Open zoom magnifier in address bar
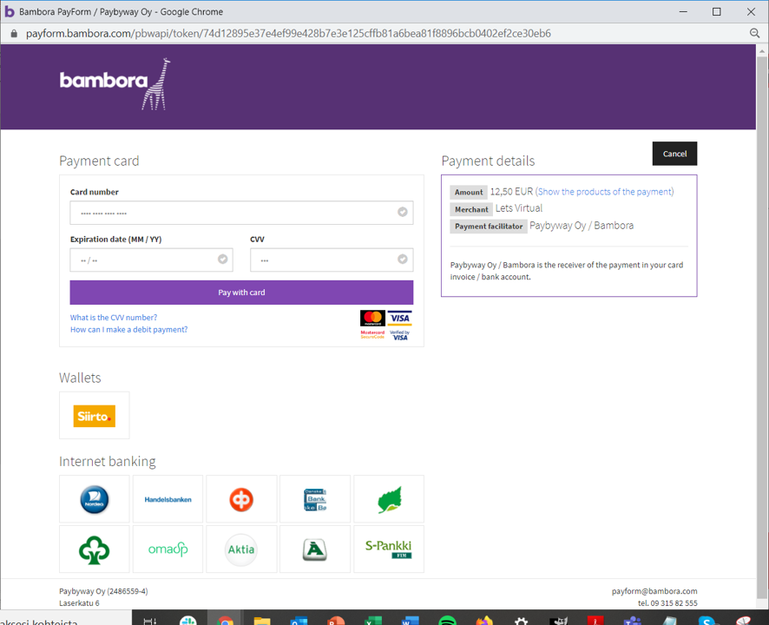Screen dimensions: 769x625 754,33
